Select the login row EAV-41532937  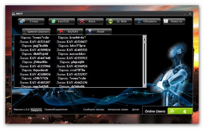[72, 74]
